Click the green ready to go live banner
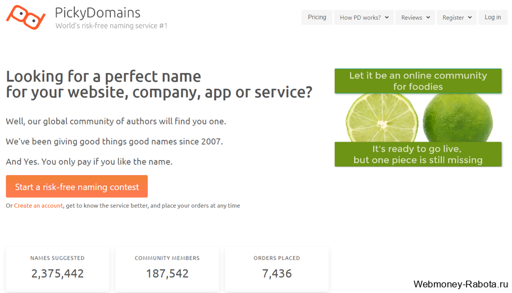The image size is (512, 293). pyautogui.click(x=418, y=154)
